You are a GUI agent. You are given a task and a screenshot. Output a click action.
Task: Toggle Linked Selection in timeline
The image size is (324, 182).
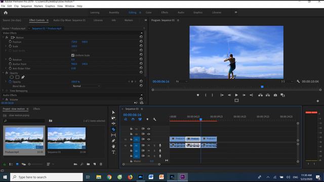pyautogui.click(x=140, y=119)
